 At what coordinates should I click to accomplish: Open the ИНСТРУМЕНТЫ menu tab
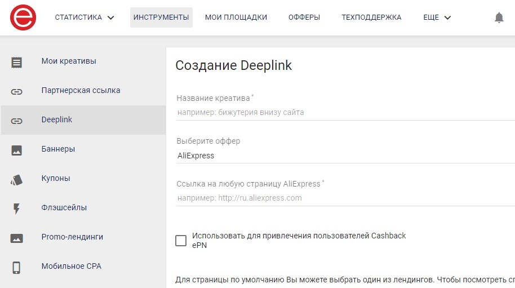[161, 17]
